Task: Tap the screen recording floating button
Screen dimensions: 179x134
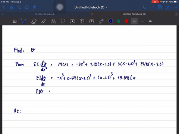Action: click(60, 7)
